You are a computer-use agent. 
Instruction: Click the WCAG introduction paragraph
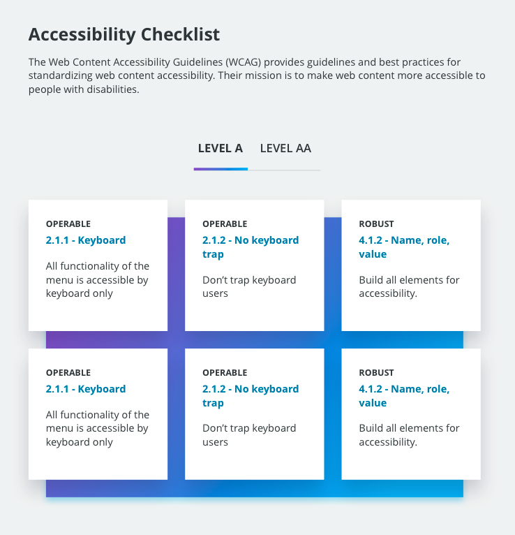[x=257, y=75]
